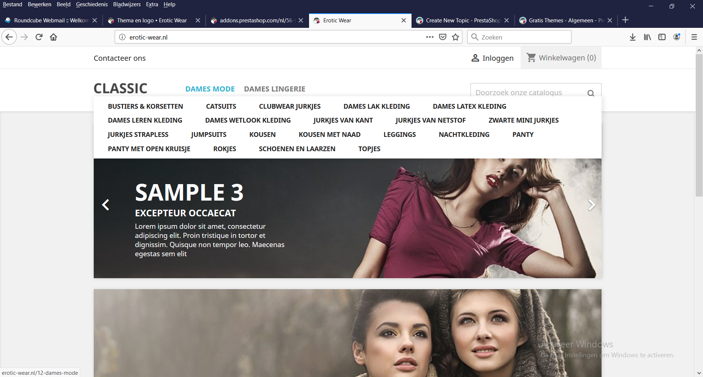This screenshot has height=377, width=703.
Task: Open the Firefox account icon
Action: 677,37
